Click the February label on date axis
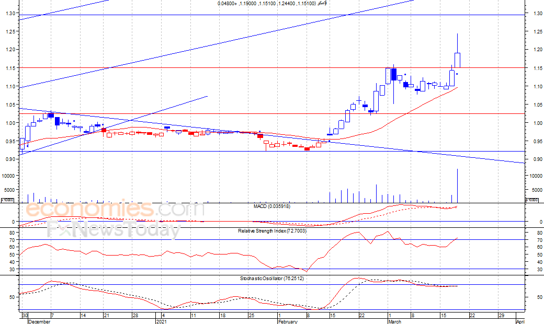Screen dimensions: 544x324 [x=287, y=321]
